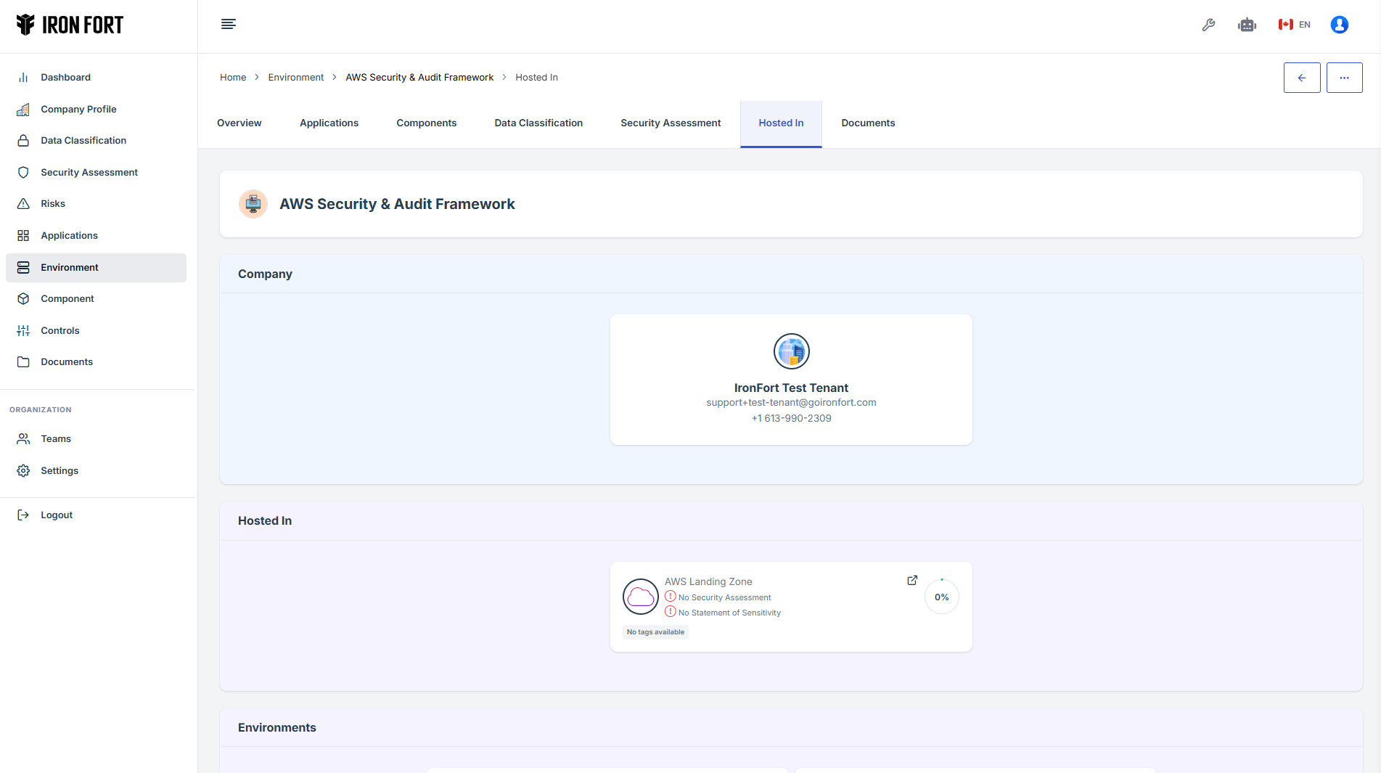
Task: Click the IronFort Test Tenant company logo
Action: coord(791,352)
